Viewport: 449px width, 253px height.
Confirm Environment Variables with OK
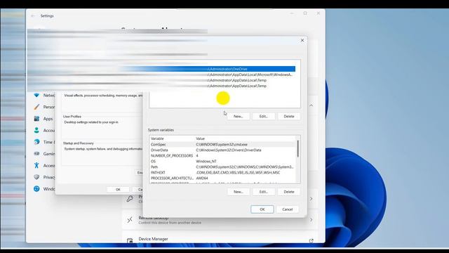(x=262, y=209)
